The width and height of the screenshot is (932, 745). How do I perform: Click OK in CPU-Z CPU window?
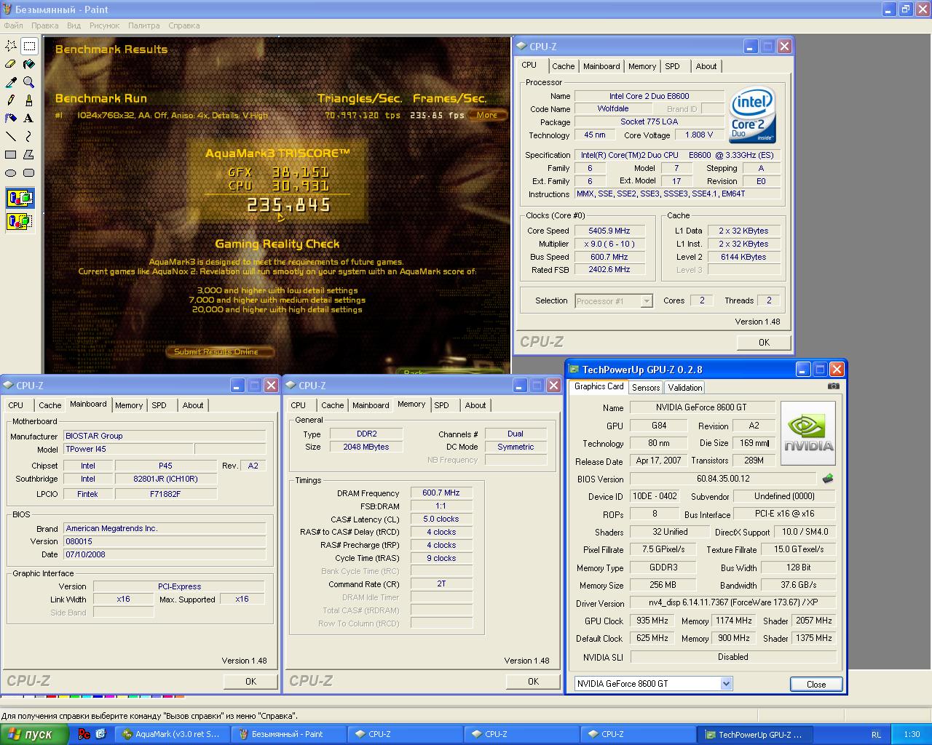coord(764,342)
